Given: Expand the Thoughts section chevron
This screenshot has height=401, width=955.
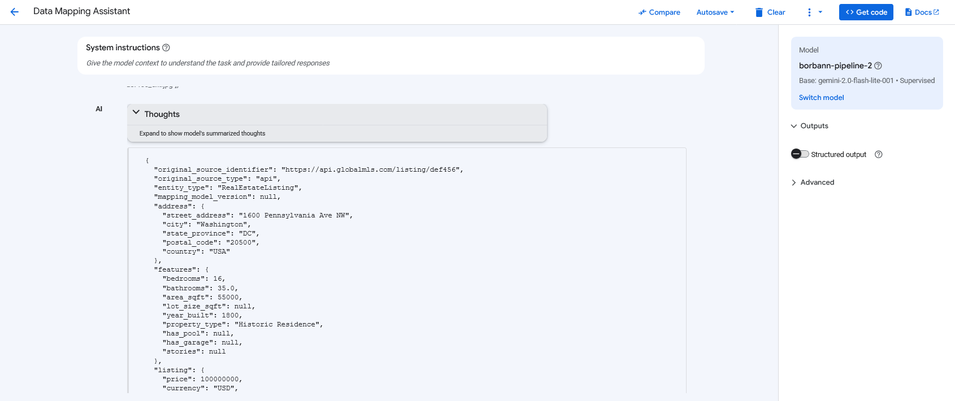Looking at the screenshot, I should (136, 112).
